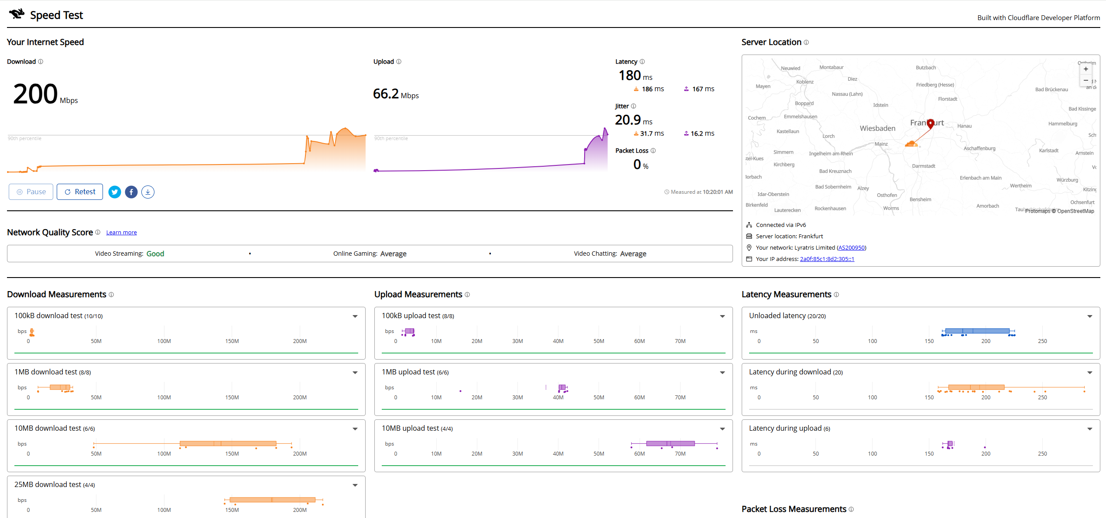Expand the Unloaded latency panel
The width and height of the screenshot is (1106, 518).
click(1090, 316)
